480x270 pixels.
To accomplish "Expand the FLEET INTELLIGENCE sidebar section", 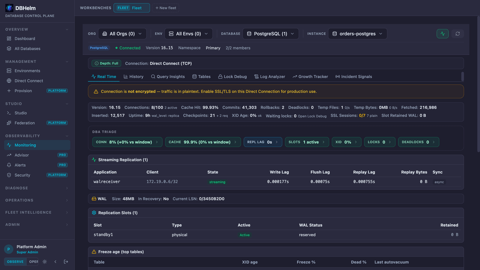I will tap(37, 212).
